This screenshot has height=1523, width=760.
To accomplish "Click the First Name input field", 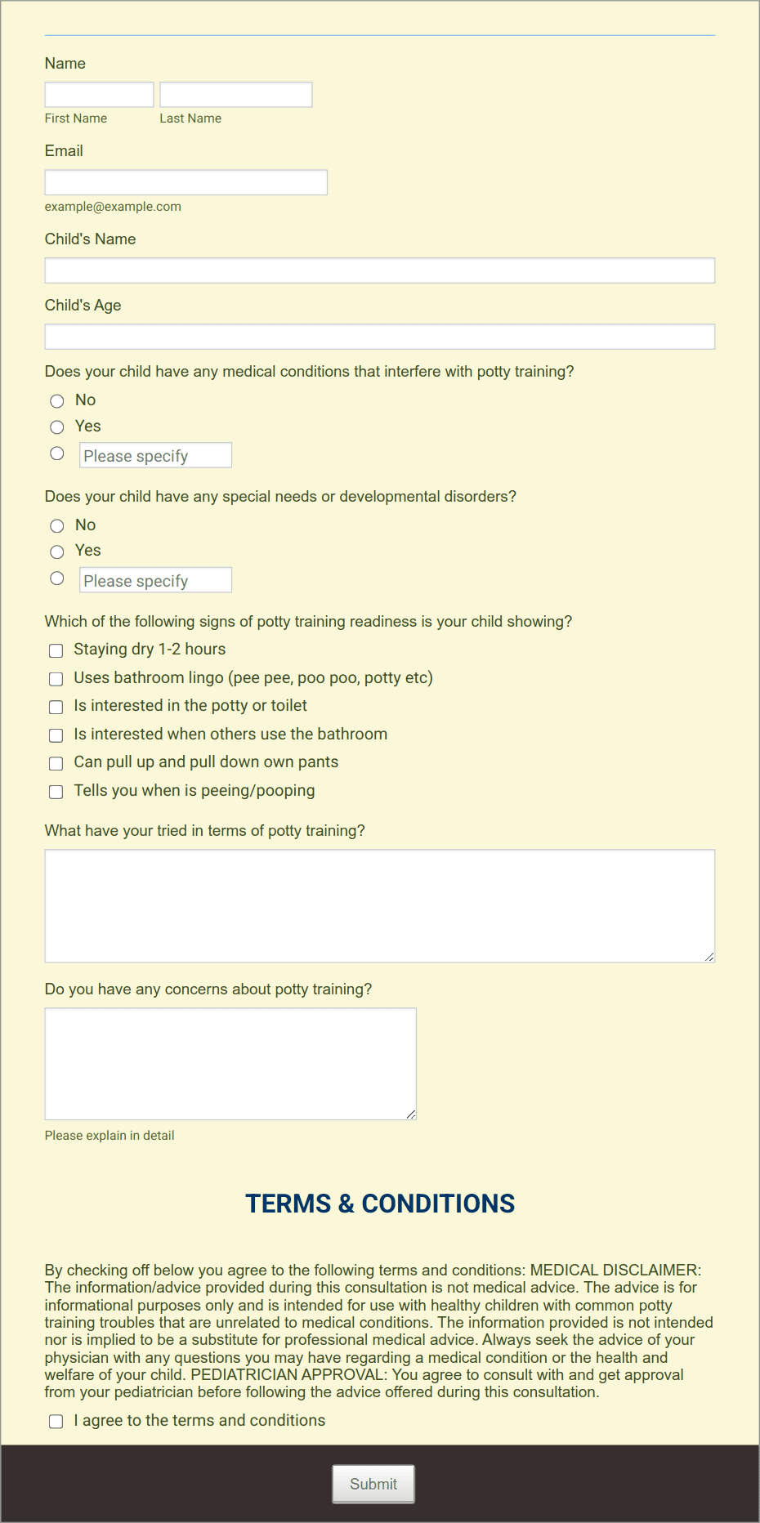I will 99,95.
